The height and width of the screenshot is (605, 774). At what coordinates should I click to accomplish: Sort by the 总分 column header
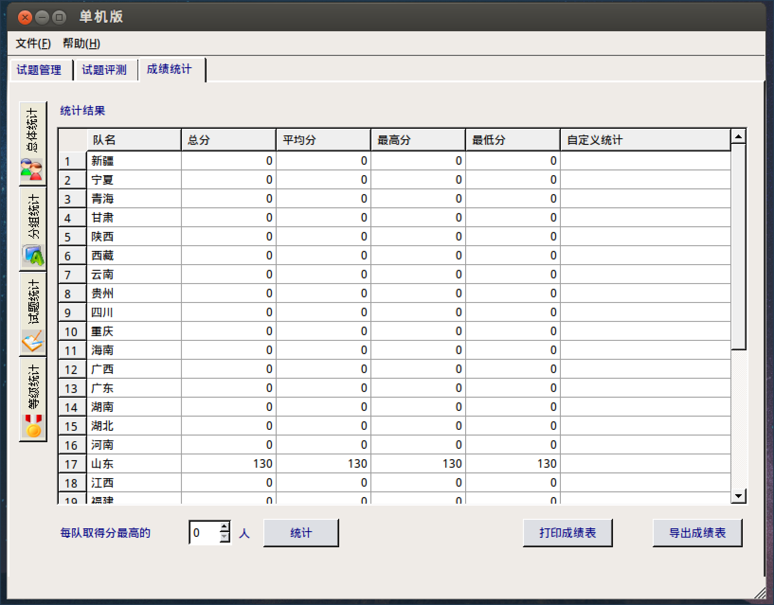coord(228,140)
